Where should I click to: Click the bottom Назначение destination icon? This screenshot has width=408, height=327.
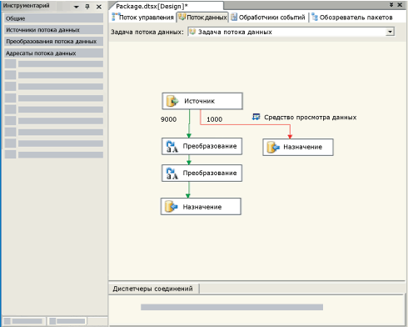click(171, 207)
